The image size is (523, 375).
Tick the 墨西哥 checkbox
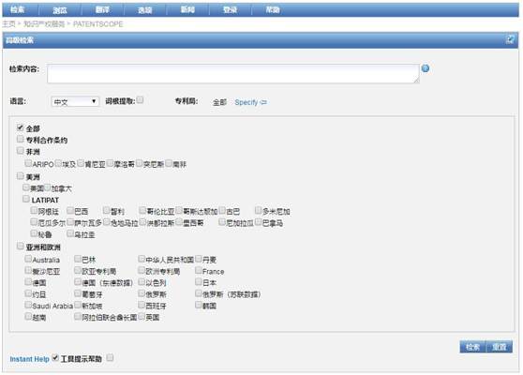[179, 222]
